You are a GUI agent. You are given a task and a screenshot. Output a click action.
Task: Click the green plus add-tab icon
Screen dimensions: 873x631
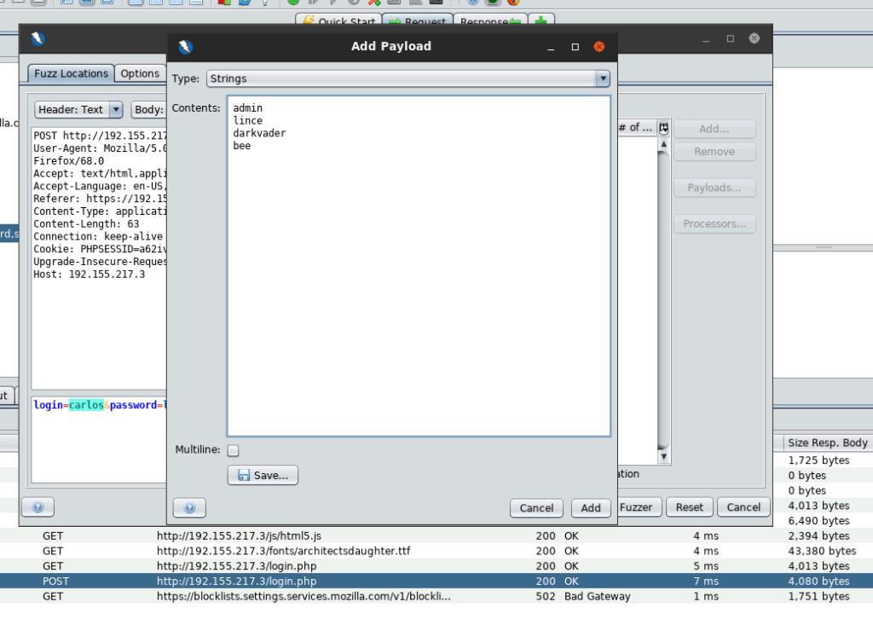click(541, 21)
